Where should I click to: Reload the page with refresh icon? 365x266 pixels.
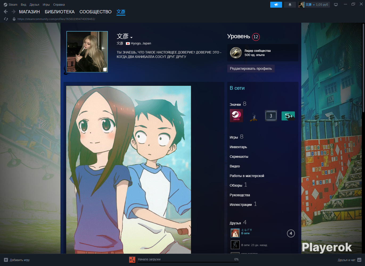click(x=6, y=19)
